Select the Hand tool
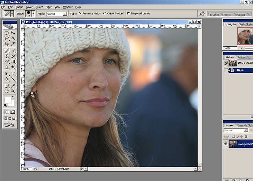The width and height of the screenshot is (253, 181). [x=7, y=91]
